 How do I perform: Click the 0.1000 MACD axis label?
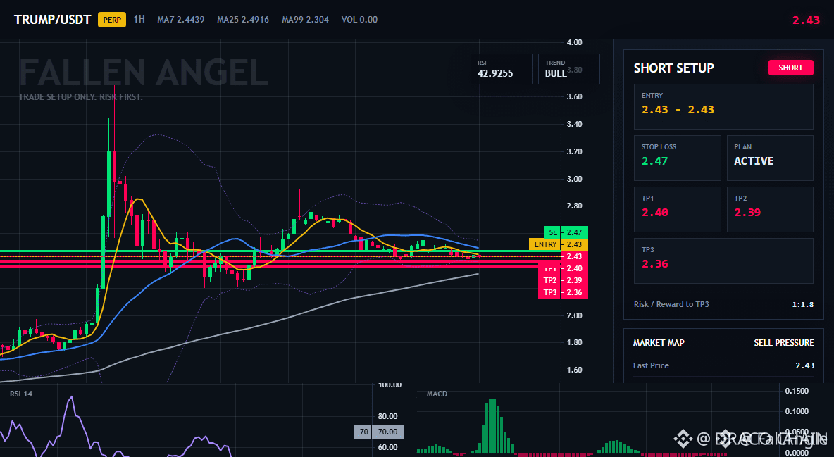point(797,411)
